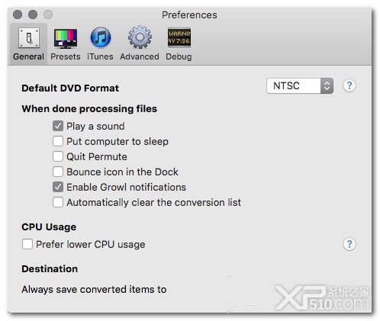Check the Quit Permute checkbox
The height and width of the screenshot is (321, 380).
[x=58, y=156]
